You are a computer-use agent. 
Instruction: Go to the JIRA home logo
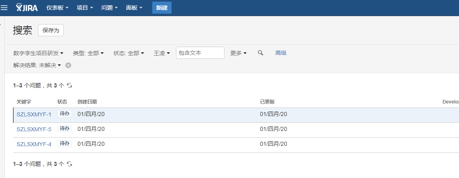coord(27,8)
